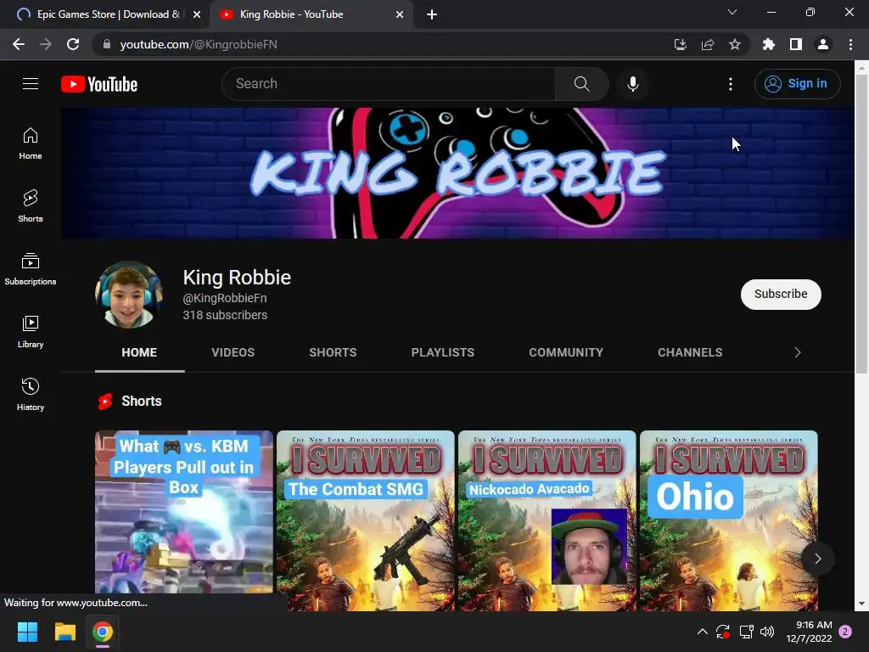Open the volume control in system tray
The width and height of the screenshot is (869, 652).
767,632
